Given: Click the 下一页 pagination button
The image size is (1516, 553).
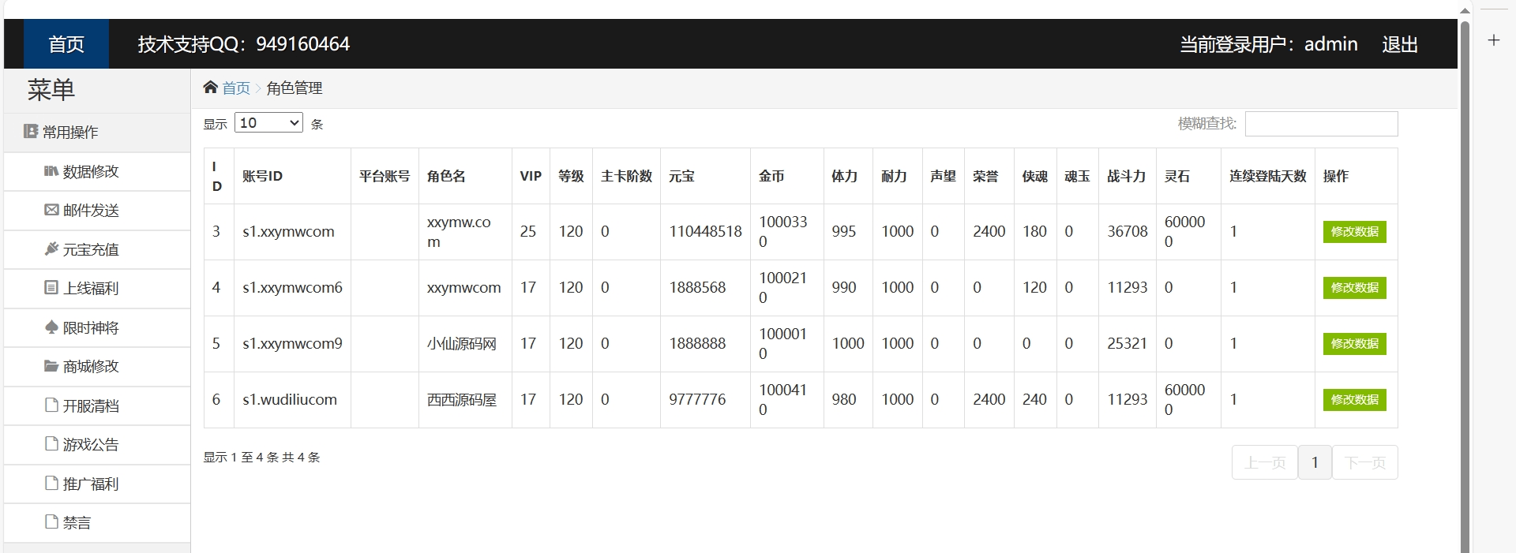Looking at the screenshot, I should 1365,462.
